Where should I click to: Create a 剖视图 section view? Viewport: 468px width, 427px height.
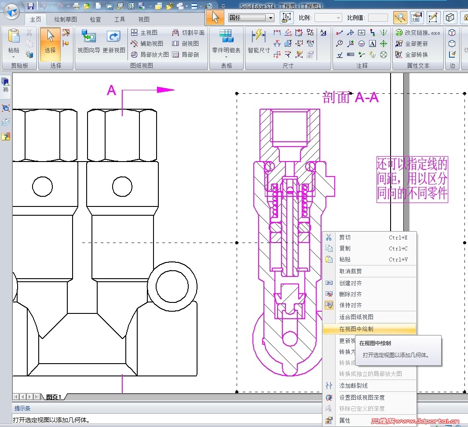pos(185,44)
